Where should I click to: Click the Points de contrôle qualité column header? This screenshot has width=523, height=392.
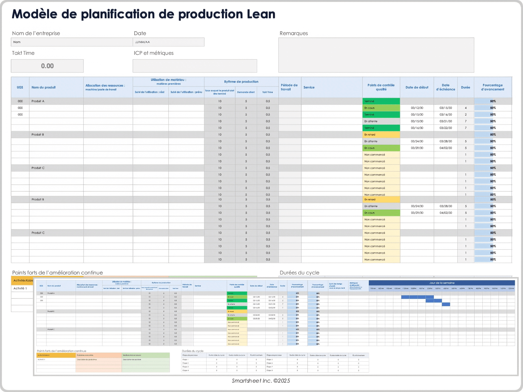381,87
